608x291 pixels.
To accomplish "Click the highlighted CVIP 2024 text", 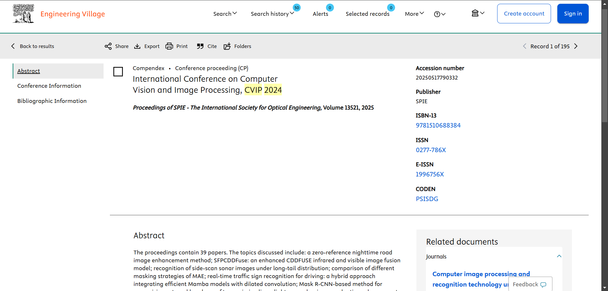I will pyautogui.click(x=263, y=90).
